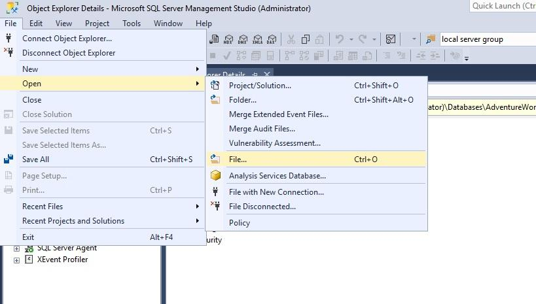536x304 pixels.
Task: Click the Display Estimated Execution Plan icon
Action: coord(241,56)
